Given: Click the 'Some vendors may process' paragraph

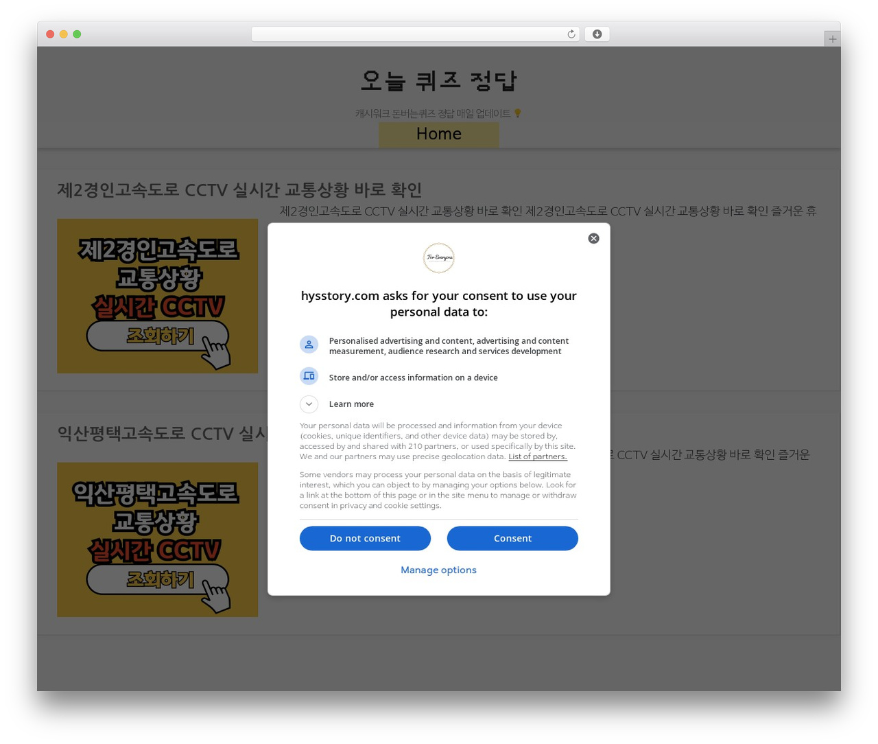Looking at the screenshot, I should [x=438, y=490].
